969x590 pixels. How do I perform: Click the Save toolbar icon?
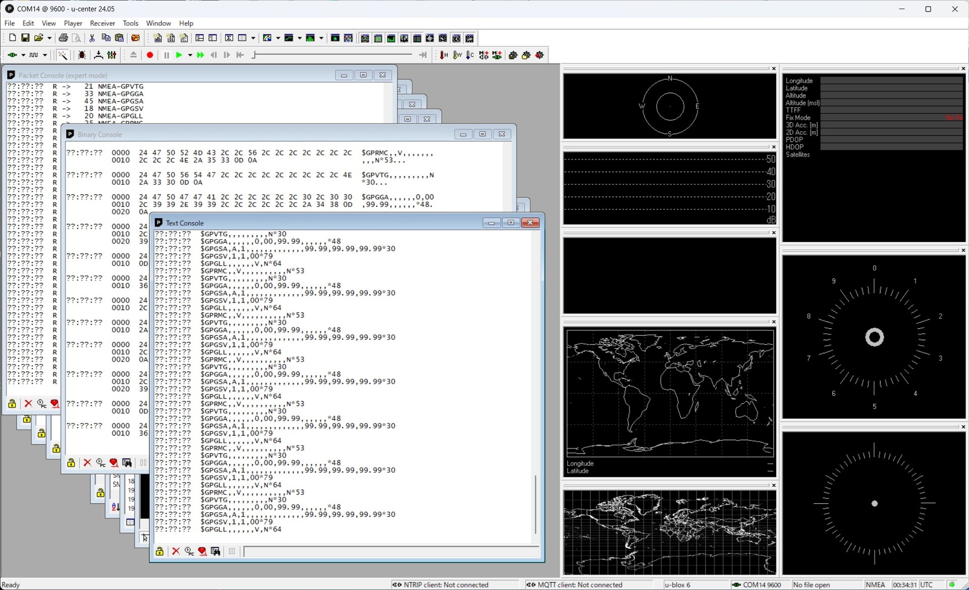coord(25,38)
